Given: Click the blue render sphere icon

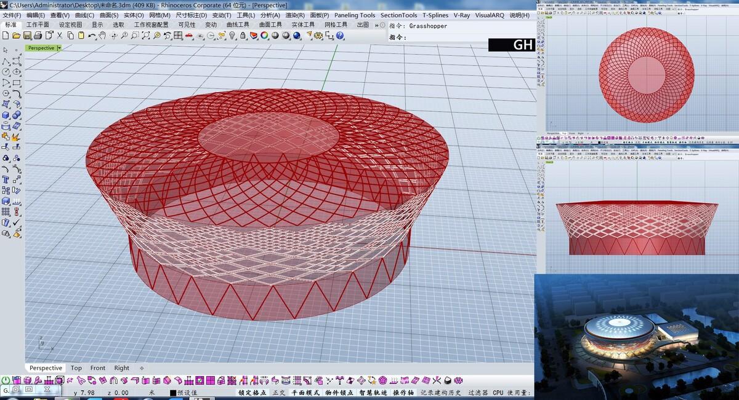Looking at the screenshot, I should click(x=296, y=36).
